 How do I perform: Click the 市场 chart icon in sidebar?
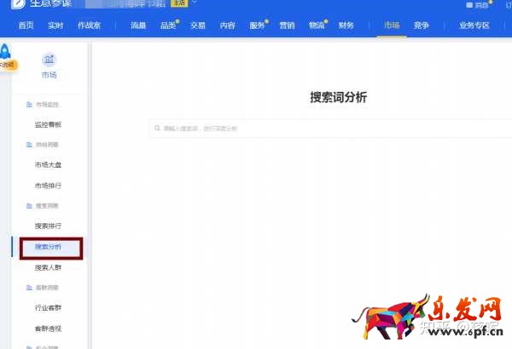(x=49, y=59)
